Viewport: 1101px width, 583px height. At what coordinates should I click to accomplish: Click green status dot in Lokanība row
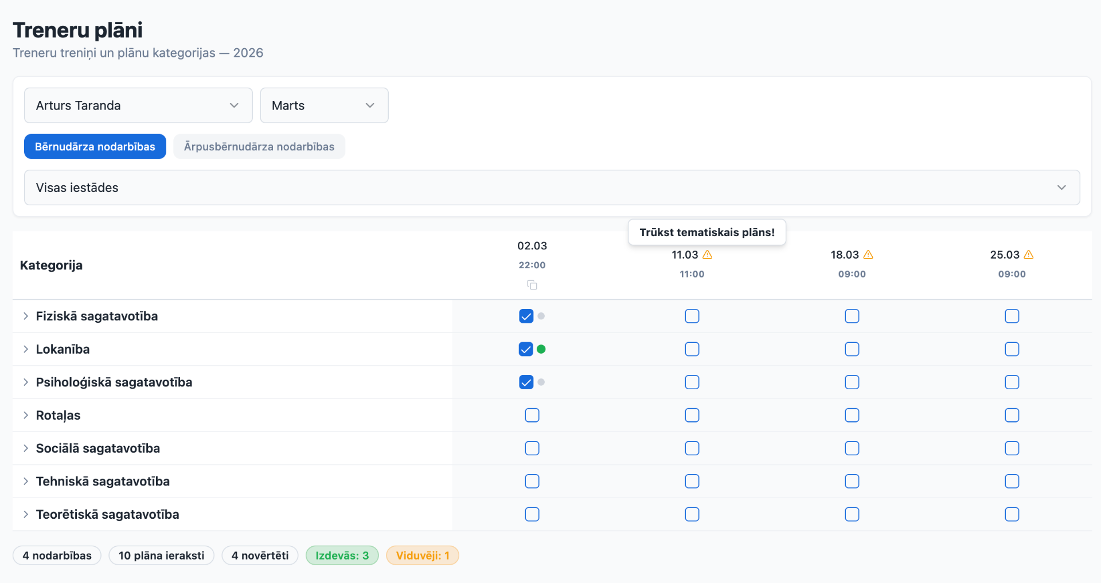pyautogui.click(x=541, y=349)
